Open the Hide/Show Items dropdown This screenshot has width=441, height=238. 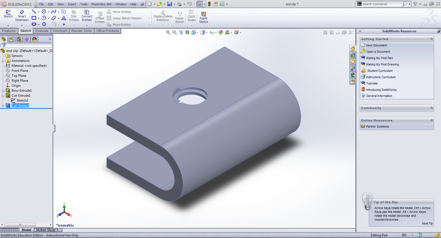click(215, 33)
